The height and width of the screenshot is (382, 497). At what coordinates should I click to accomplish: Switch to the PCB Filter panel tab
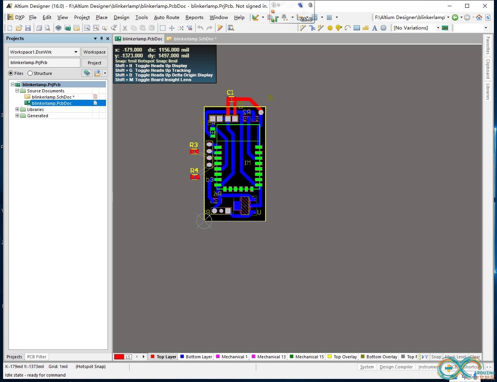point(36,357)
